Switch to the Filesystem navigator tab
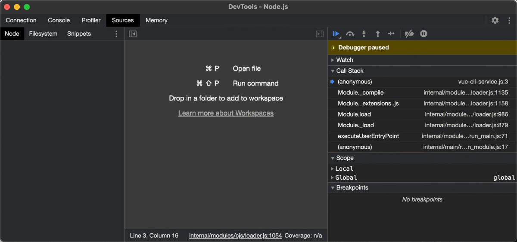517x242 pixels. click(43, 34)
